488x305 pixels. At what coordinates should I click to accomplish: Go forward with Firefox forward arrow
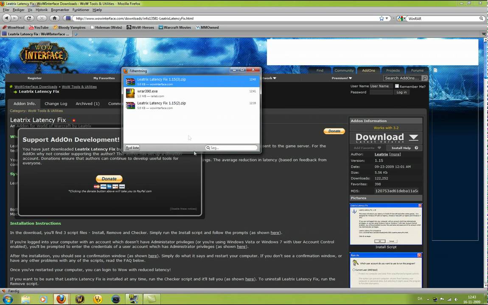pos(14,18)
